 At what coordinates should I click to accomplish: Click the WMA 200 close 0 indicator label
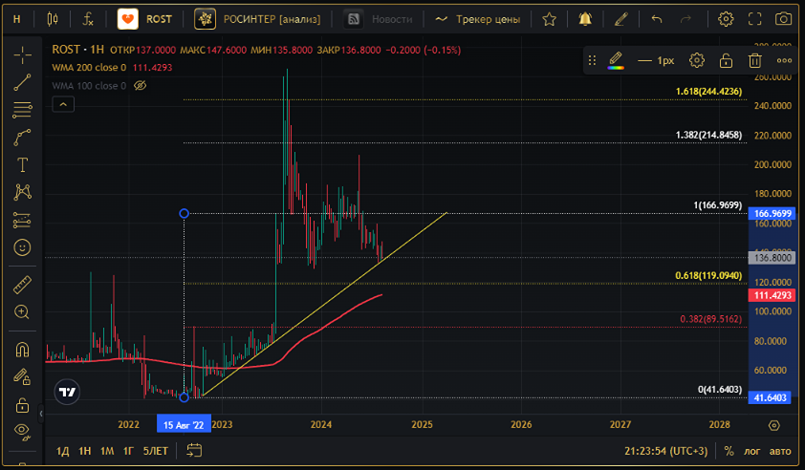89,68
